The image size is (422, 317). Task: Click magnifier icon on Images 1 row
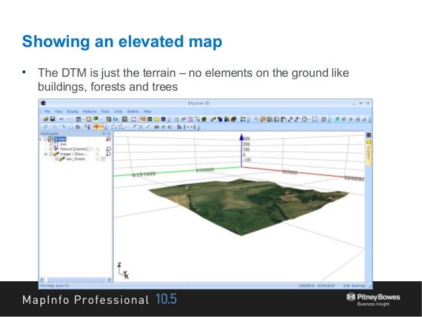pos(108,154)
